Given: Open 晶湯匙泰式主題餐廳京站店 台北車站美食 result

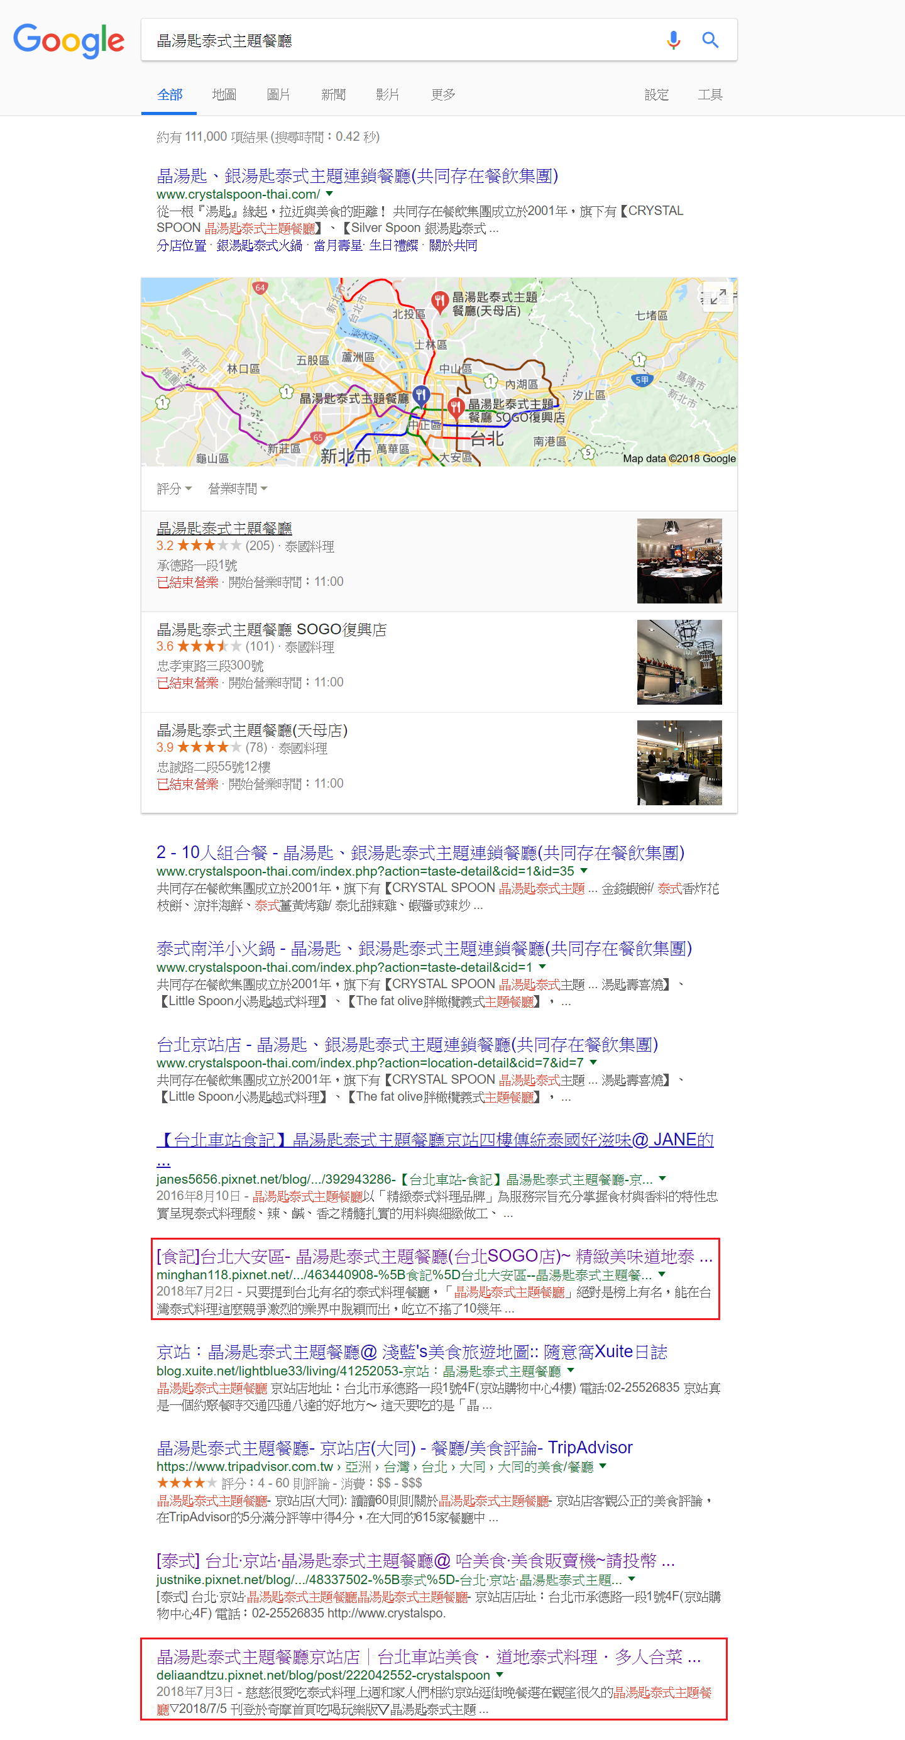Looking at the screenshot, I should point(429,1657).
